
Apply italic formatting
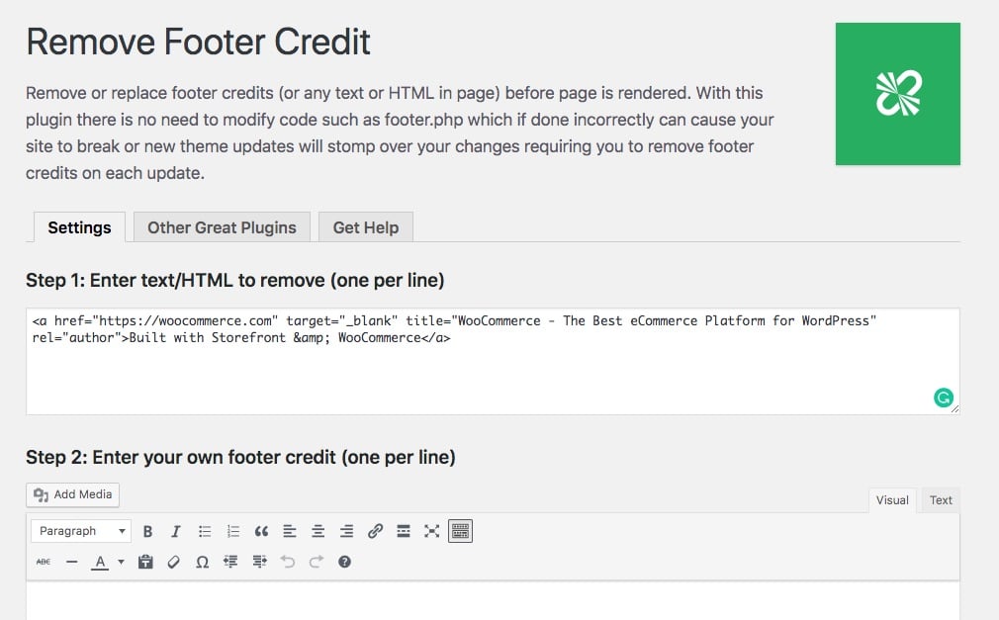click(175, 531)
